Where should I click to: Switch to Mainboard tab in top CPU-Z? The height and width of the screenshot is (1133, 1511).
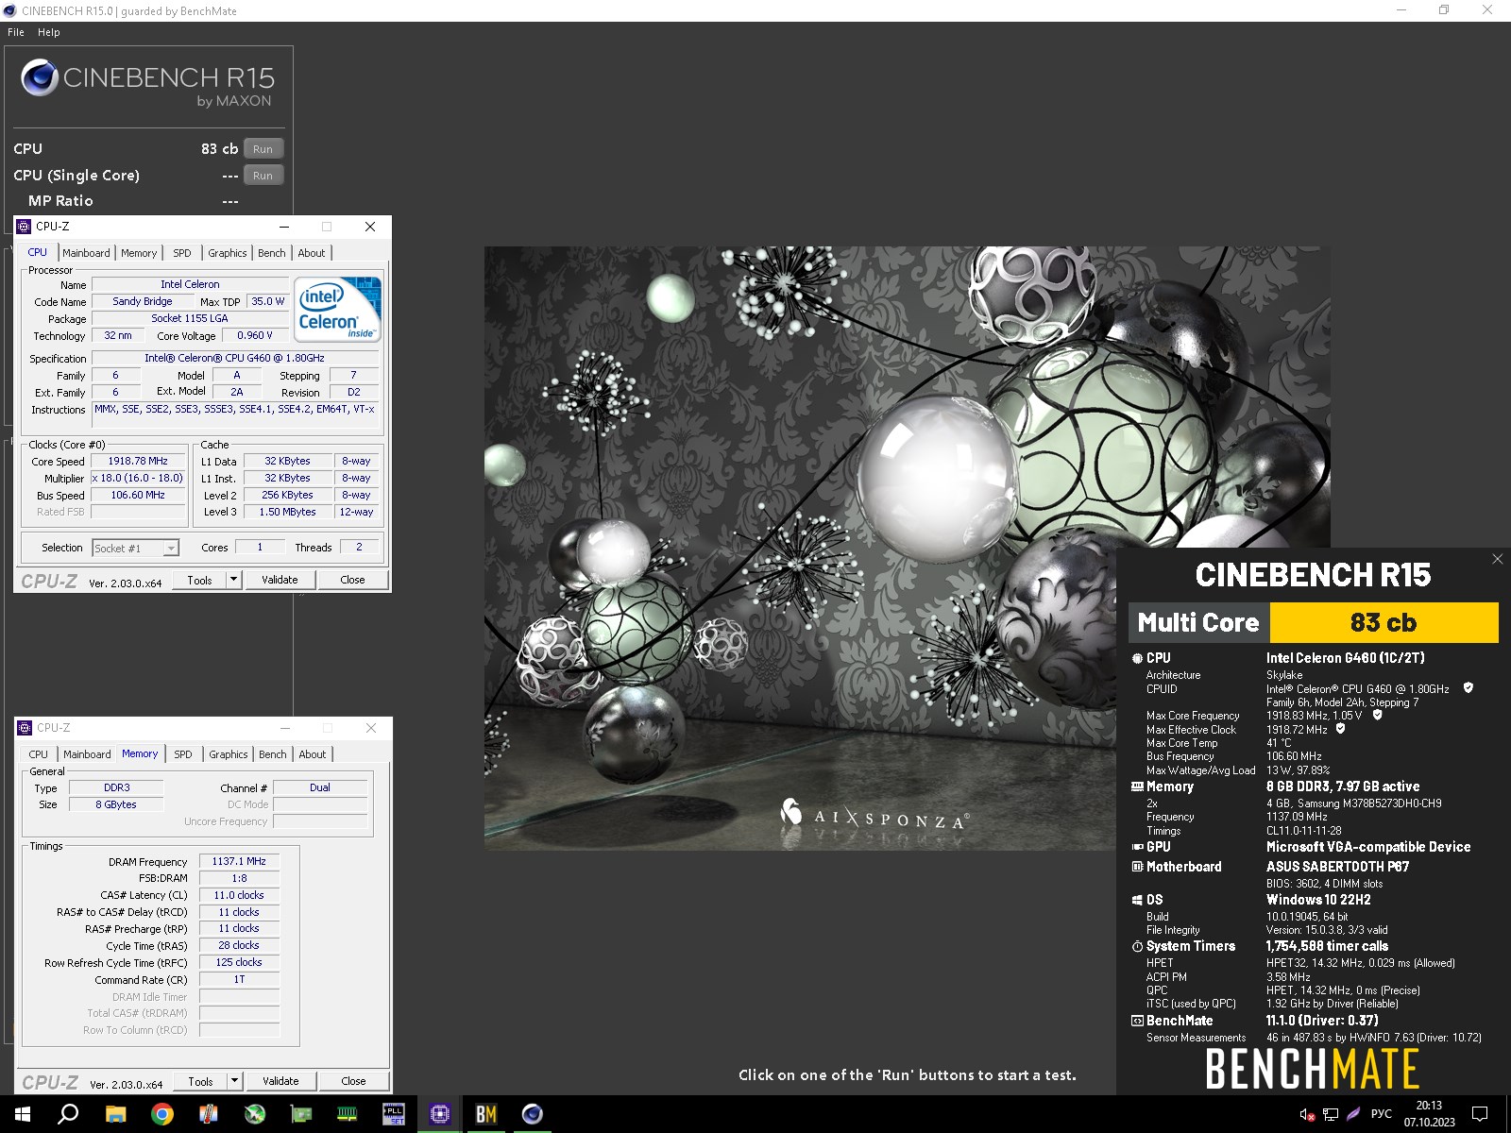(x=86, y=253)
